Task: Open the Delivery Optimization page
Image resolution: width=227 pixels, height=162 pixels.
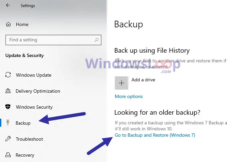Action: [38, 91]
